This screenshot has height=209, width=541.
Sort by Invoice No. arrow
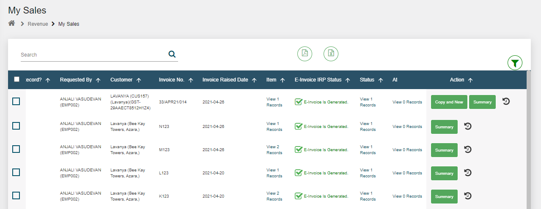[x=191, y=80]
